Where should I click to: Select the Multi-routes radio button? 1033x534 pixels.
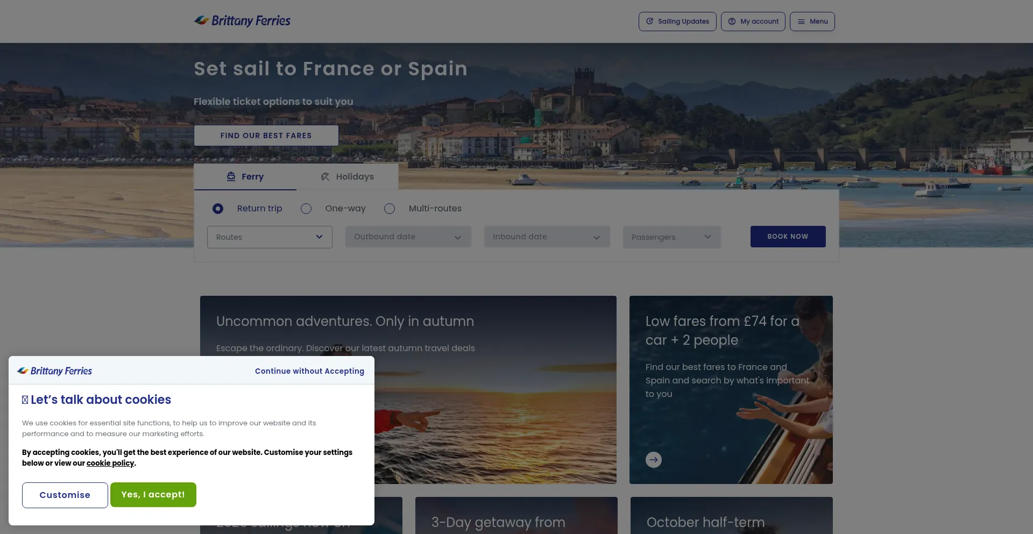(x=390, y=209)
